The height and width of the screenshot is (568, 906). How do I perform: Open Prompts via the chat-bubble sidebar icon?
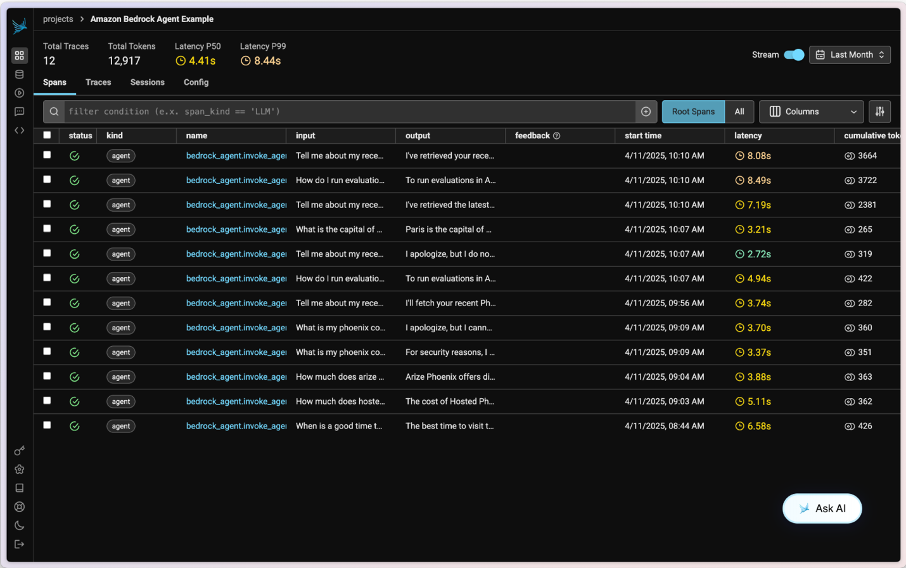click(20, 112)
